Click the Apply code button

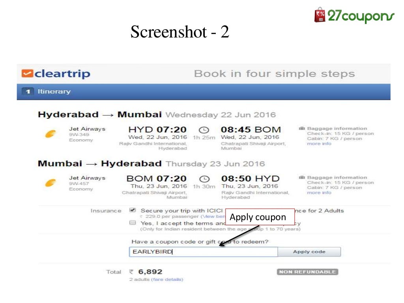pyautogui.click(x=309, y=252)
